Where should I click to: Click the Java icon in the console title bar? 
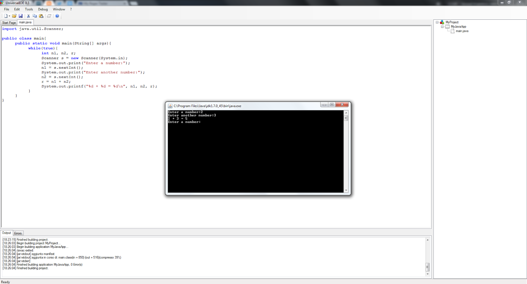(170, 106)
